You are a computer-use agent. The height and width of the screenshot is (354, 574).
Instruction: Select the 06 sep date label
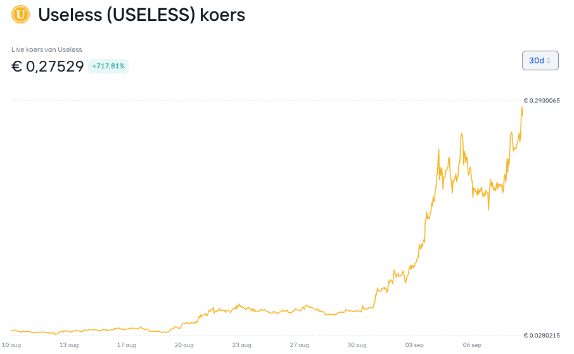(x=472, y=345)
